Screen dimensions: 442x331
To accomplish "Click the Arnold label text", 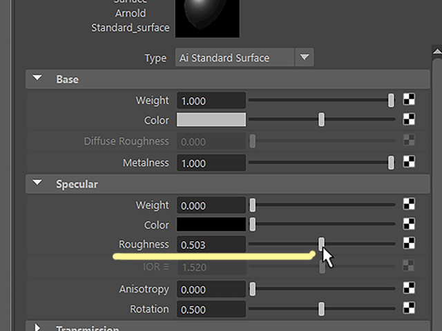I will pyautogui.click(x=131, y=13).
